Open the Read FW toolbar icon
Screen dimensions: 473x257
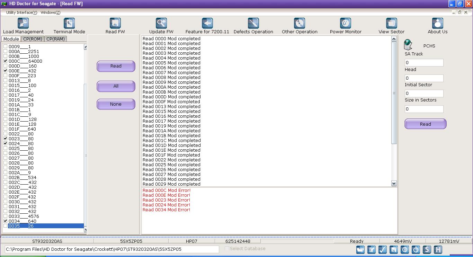point(115,23)
